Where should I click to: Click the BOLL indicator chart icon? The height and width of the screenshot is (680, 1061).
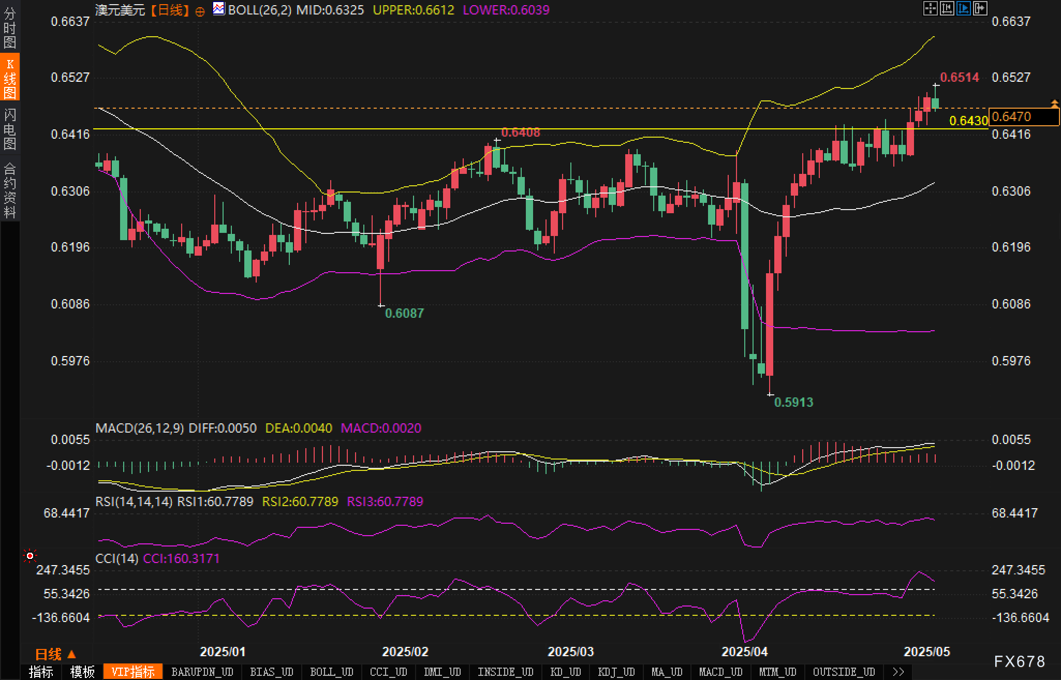click(x=219, y=9)
